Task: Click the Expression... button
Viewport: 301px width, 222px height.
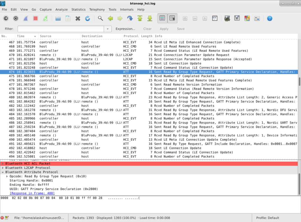Action: coord(125,29)
